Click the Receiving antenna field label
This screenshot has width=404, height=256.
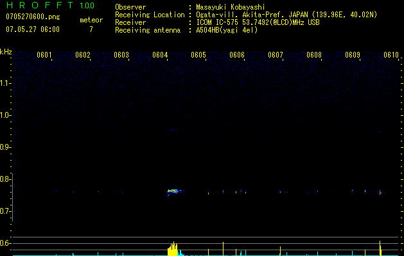tap(148, 30)
